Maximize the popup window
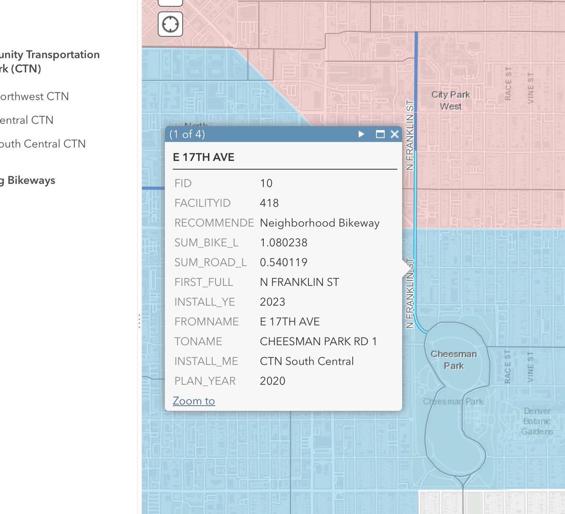 click(x=380, y=134)
